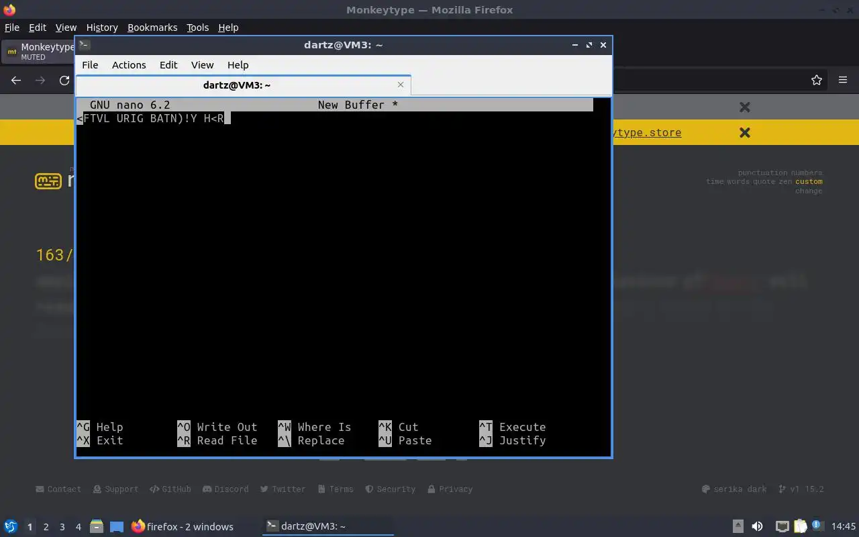Dismiss the yellow store banner

pyautogui.click(x=744, y=133)
